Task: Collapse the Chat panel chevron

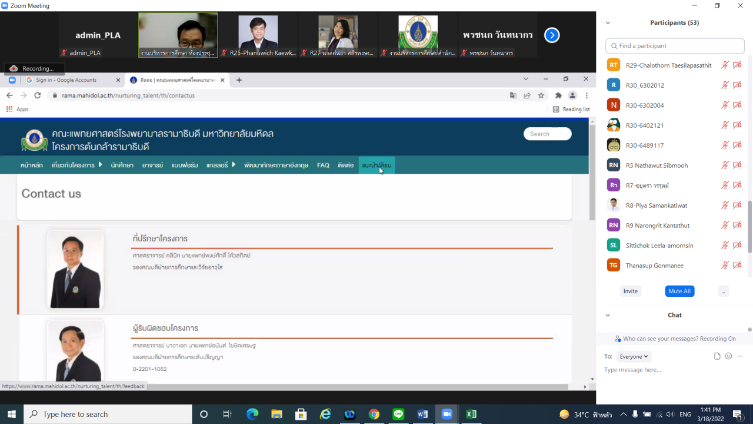Action: (608, 315)
